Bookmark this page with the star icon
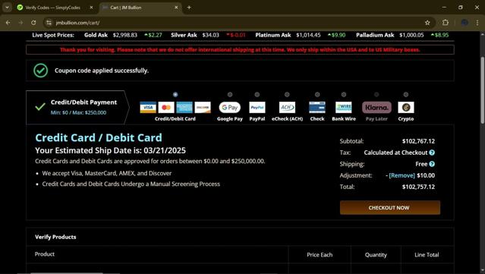Image resolution: width=485 pixels, height=274 pixels. tap(427, 23)
